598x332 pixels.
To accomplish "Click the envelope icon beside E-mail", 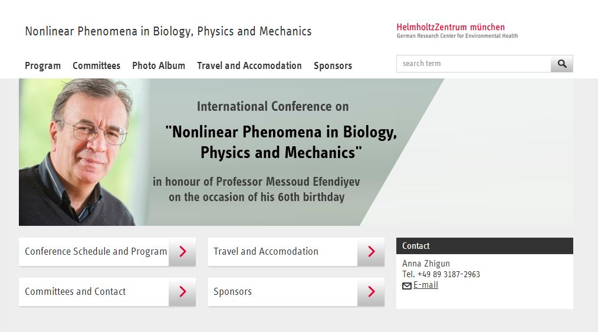I will pyautogui.click(x=407, y=285).
